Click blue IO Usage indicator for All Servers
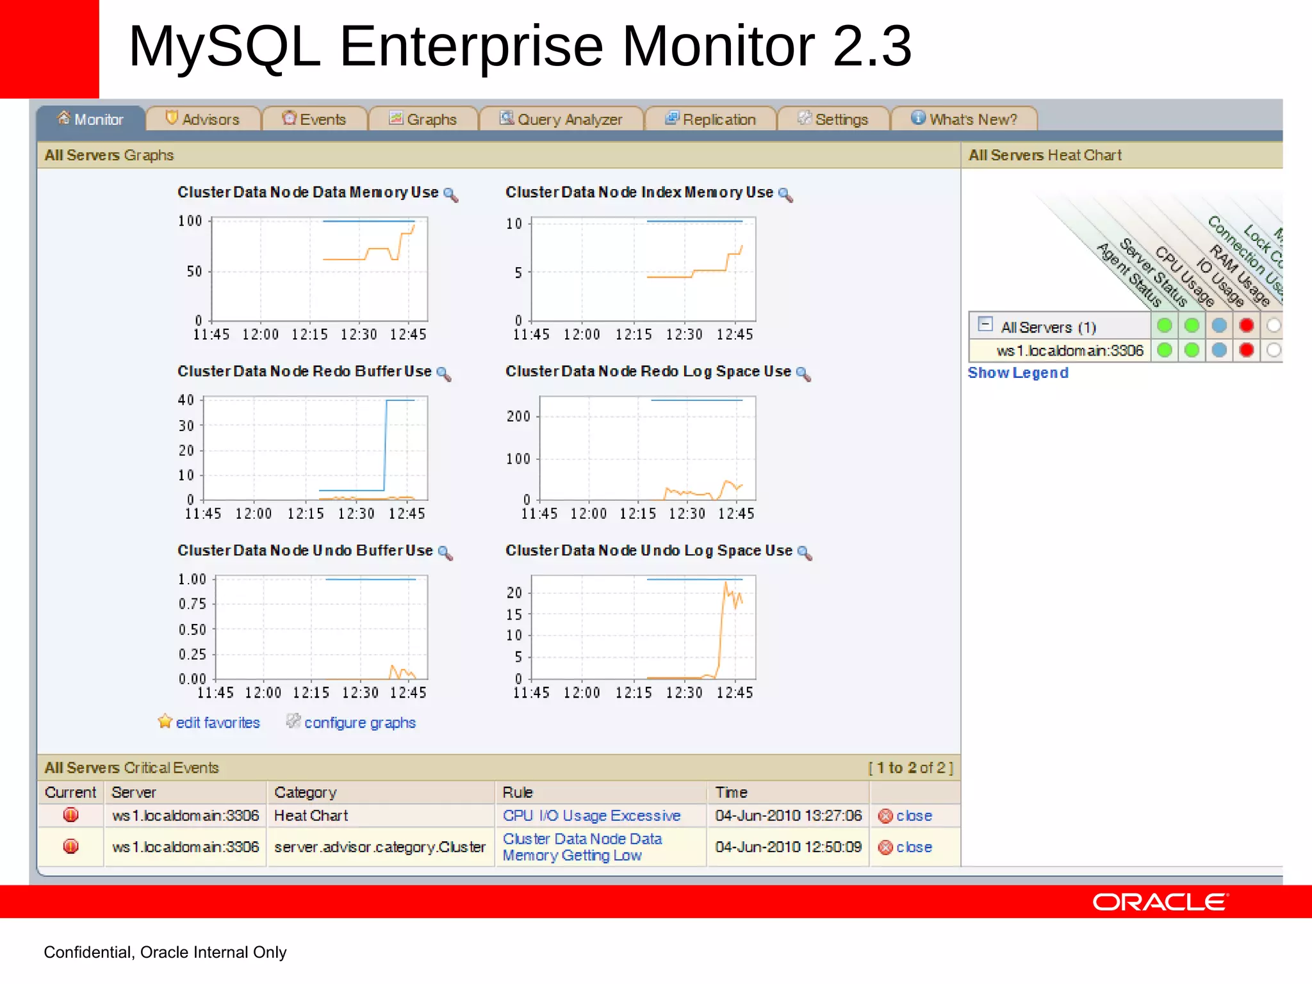Image resolution: width=1312 pixels, height=984 pixels. (x=1219, y=325)
